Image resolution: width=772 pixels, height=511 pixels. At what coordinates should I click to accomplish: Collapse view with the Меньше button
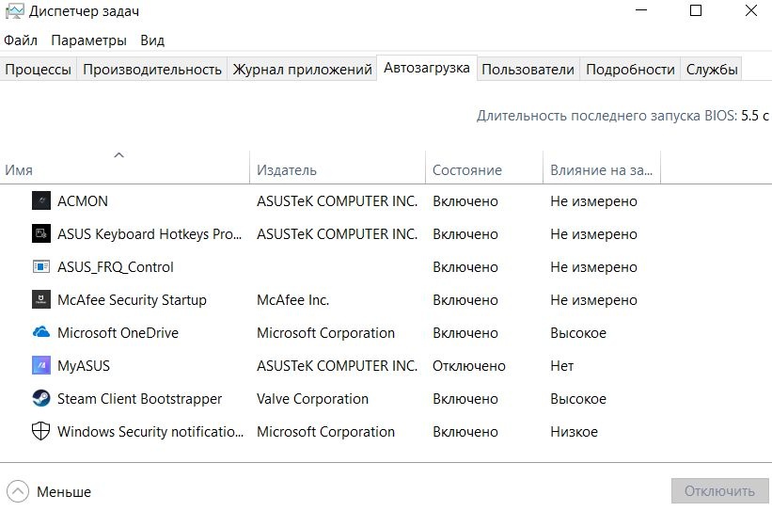pyautogui.click(x=52, y=491)
